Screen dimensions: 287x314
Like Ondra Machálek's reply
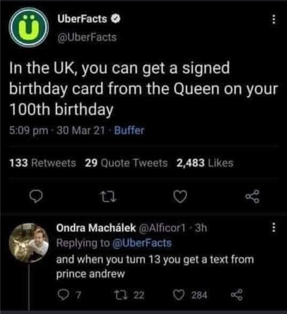[178, 294]
